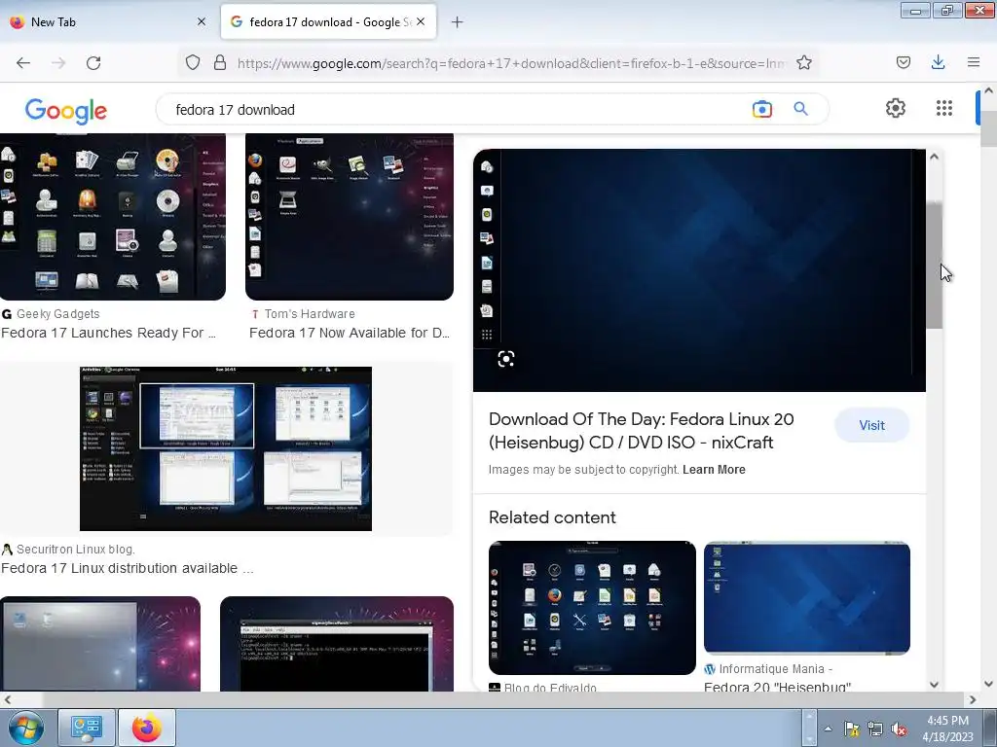
Task: Click Fedora 17 Launches Ready For link
Action: (x=108, y=333)
